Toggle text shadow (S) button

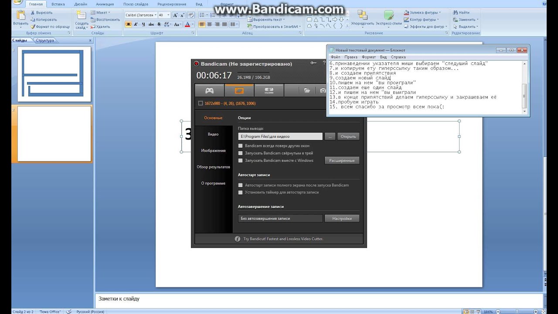coord(159,24)
